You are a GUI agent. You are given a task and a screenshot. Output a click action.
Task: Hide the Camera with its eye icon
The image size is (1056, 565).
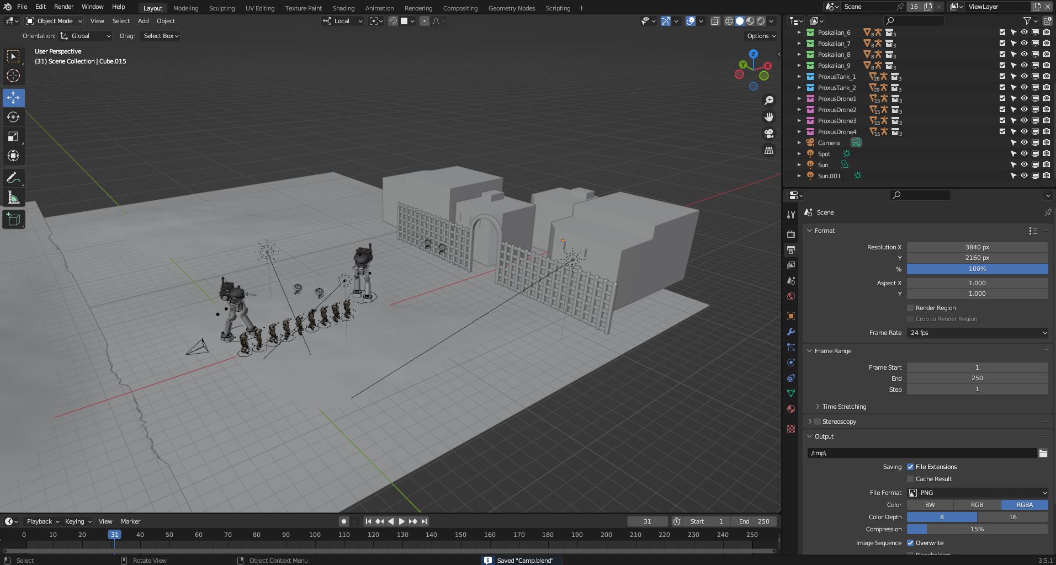[1024, 143]
